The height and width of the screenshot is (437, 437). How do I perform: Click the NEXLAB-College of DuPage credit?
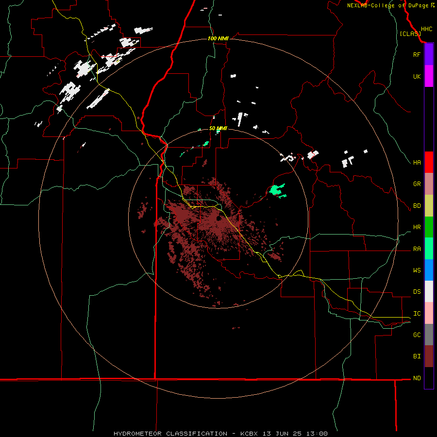(391, 5)
